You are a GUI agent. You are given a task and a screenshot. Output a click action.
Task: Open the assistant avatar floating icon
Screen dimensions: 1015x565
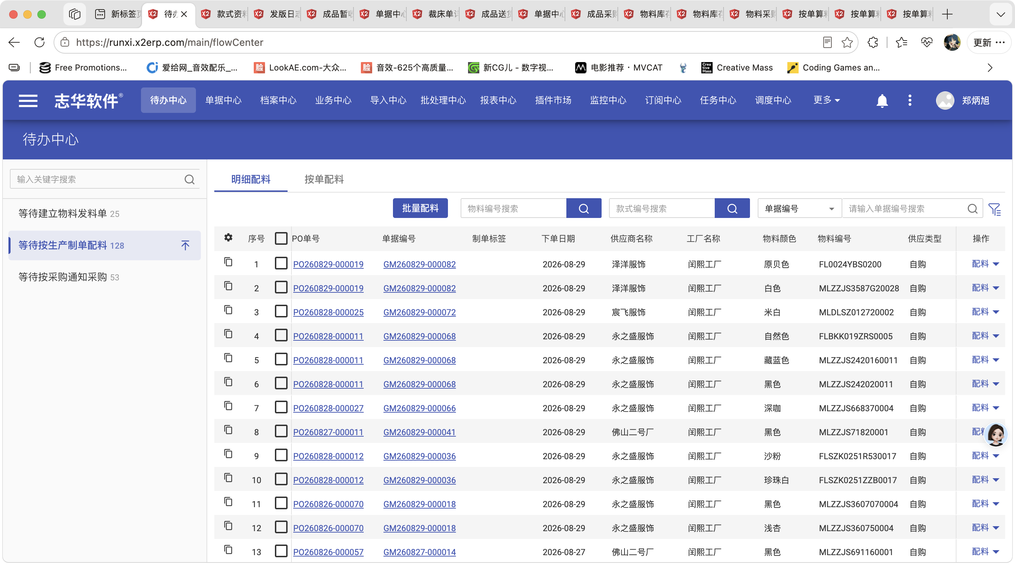coord(996,435)
